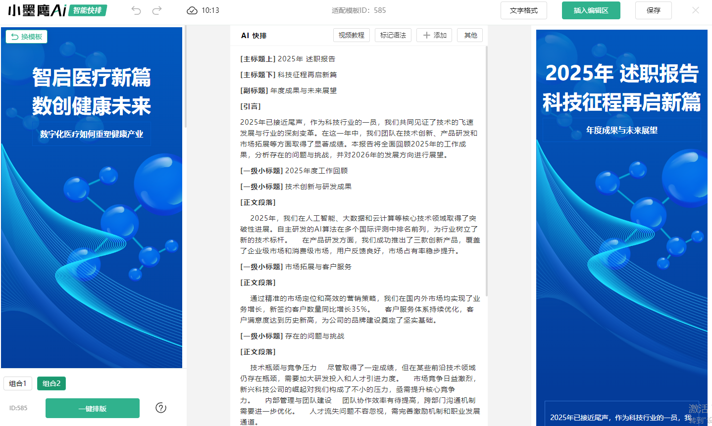Click the cloud save status icon

pyautogui.click(x=192, y=10)
